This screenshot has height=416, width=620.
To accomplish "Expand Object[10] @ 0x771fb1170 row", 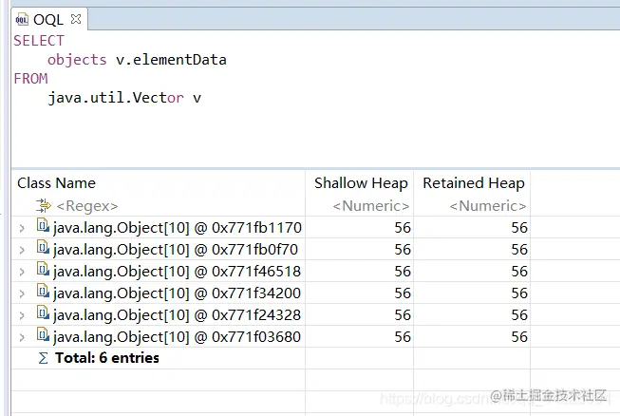I will pyautogui.click(x=22, y=228).
